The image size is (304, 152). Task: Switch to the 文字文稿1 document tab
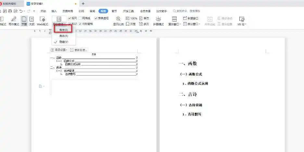pos(51,4)
